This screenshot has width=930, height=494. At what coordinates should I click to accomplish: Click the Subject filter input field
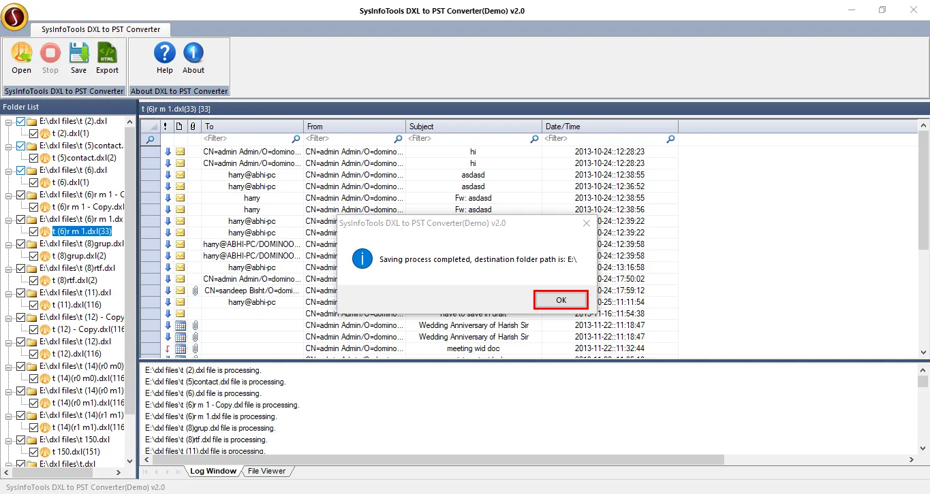[x=467, y=139]
